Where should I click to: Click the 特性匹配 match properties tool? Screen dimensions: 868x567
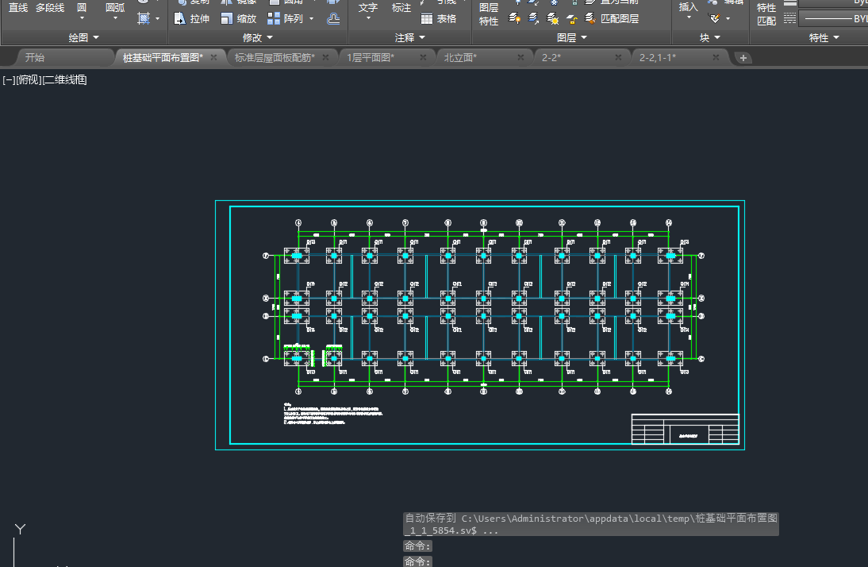click(766, 14)
